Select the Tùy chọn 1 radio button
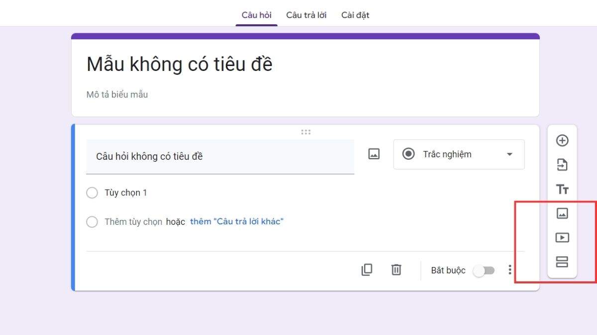Image resolution: width=597 pixels, height=335 pixels. 92,193
